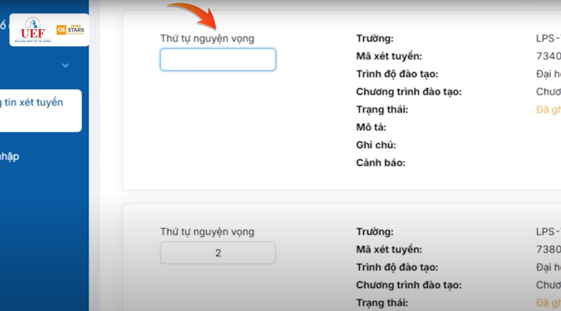Click the 'Ghi chú' label in the first card
Screen dimensions: 561x311
point(376,145)
